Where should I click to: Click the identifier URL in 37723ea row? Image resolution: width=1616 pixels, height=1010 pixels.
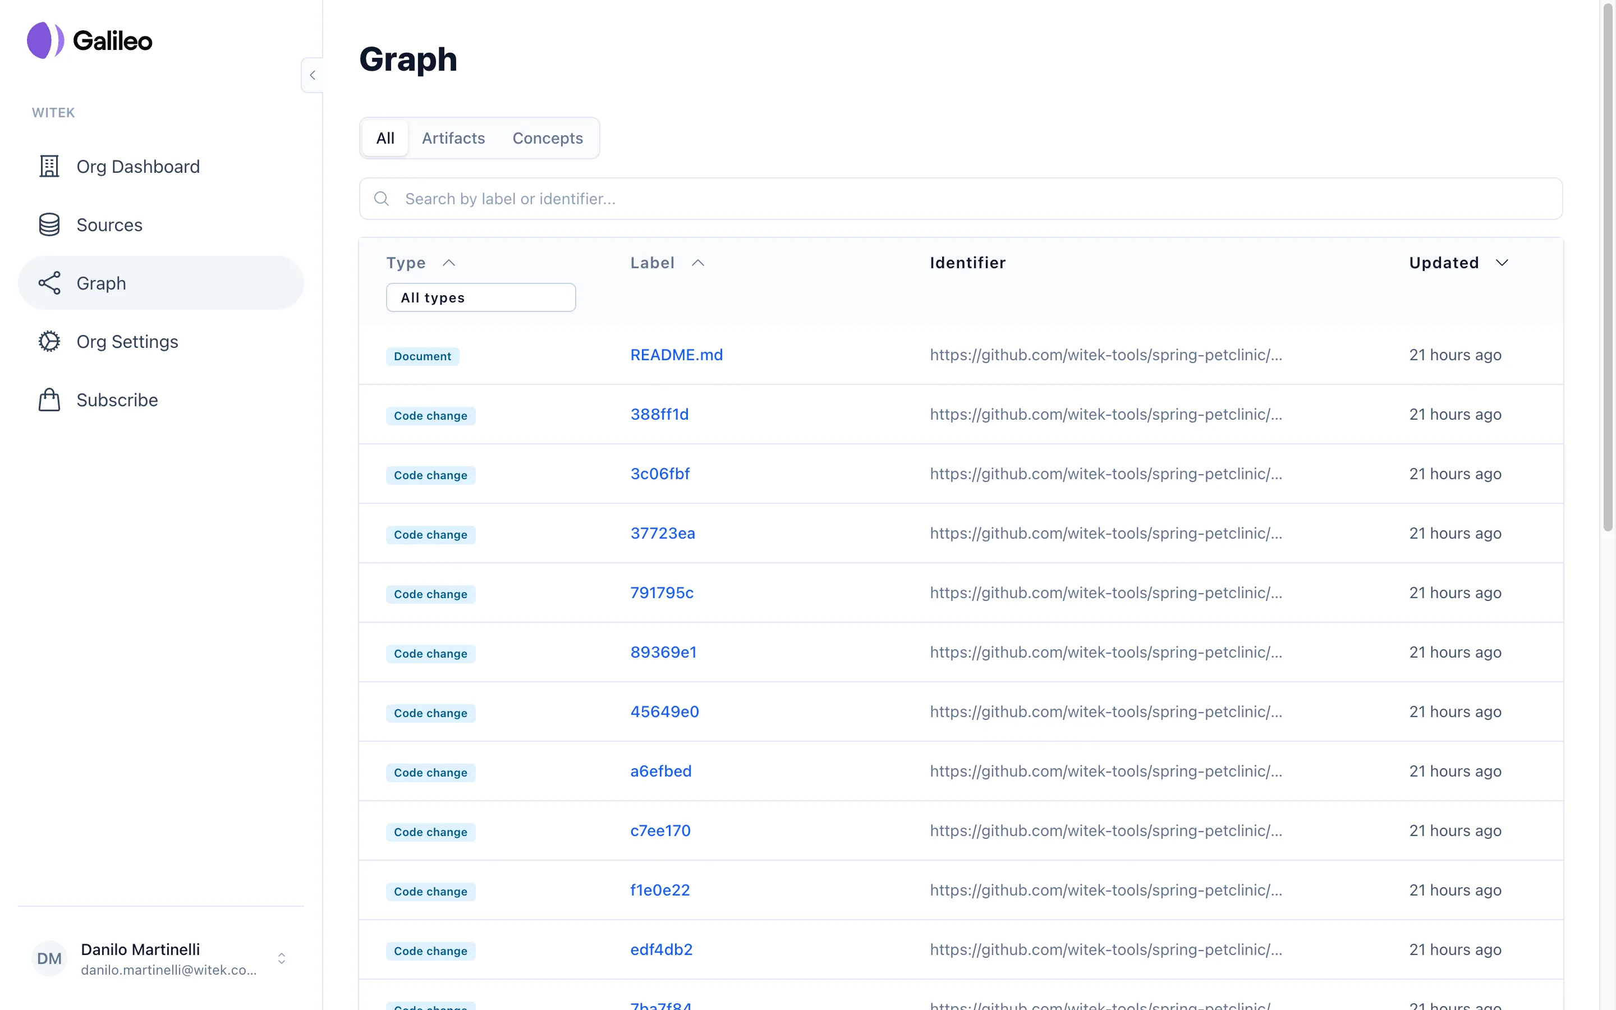click(x=1106, y=533)
